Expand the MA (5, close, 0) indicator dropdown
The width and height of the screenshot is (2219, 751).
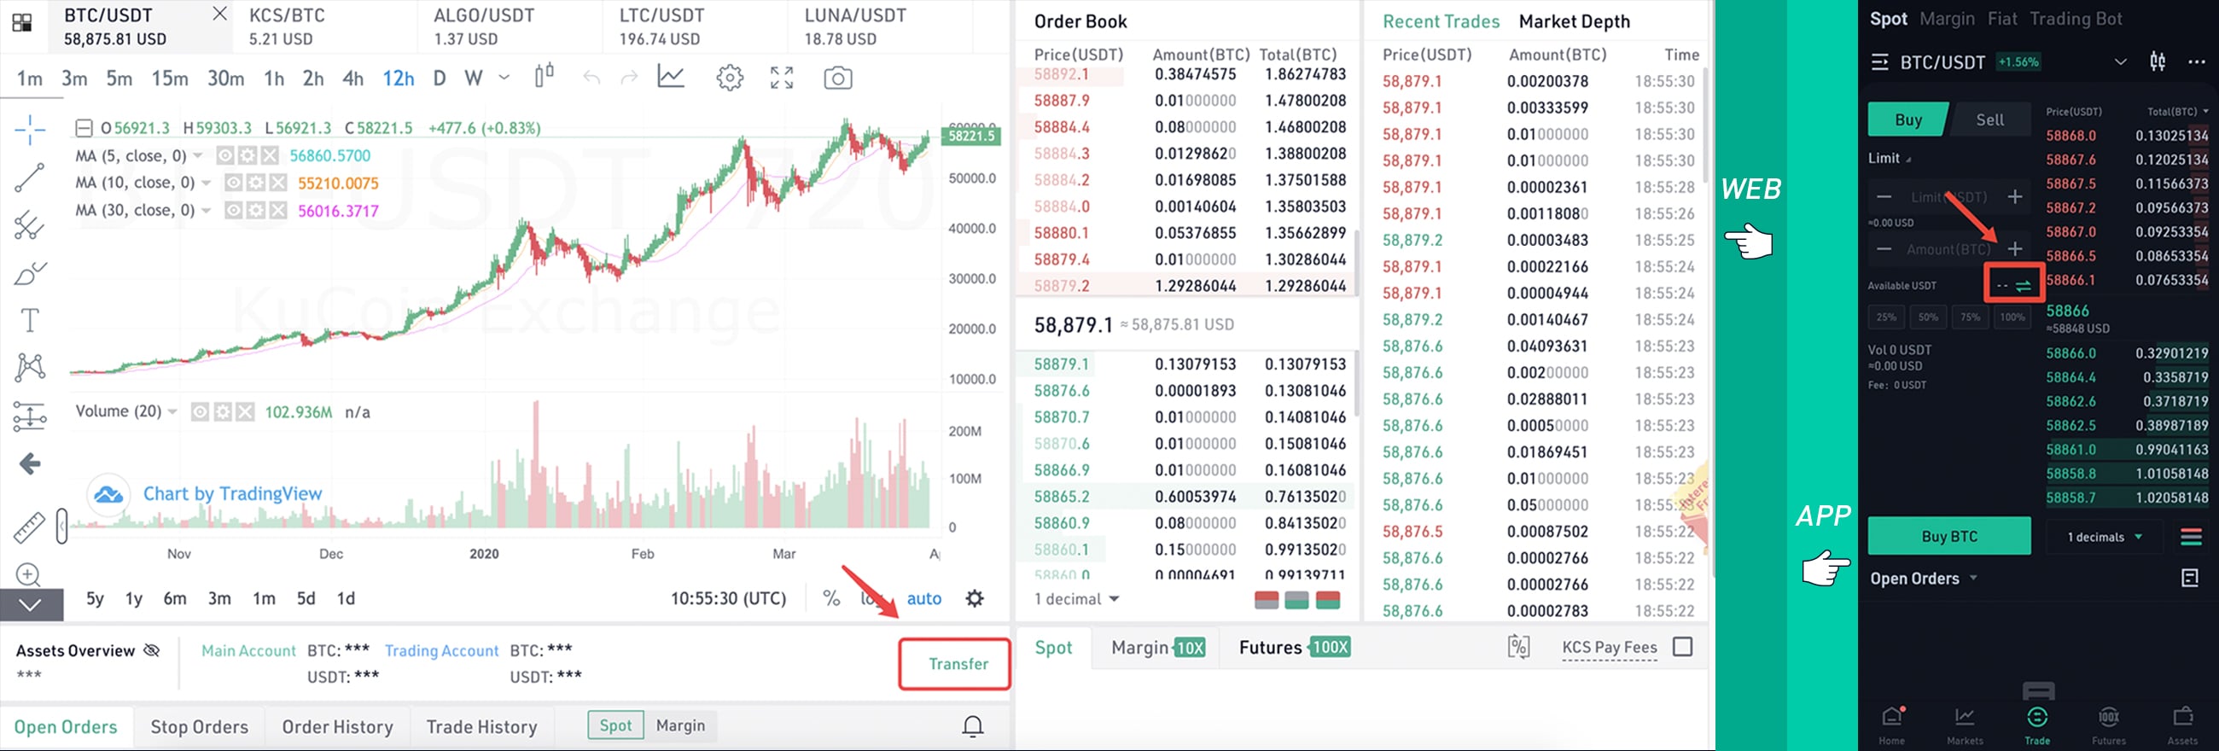(198, 156)
